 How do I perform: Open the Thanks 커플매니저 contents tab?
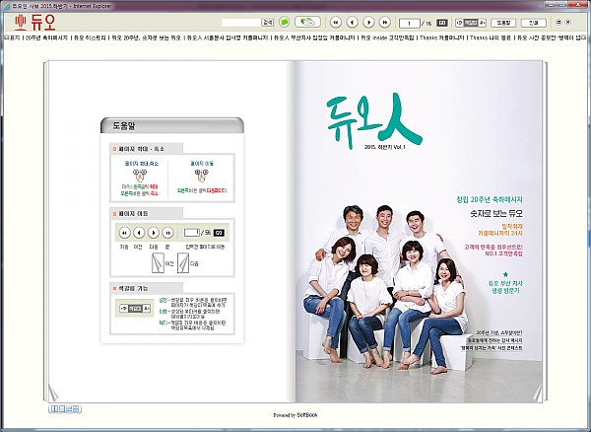[x=439, y=37]
